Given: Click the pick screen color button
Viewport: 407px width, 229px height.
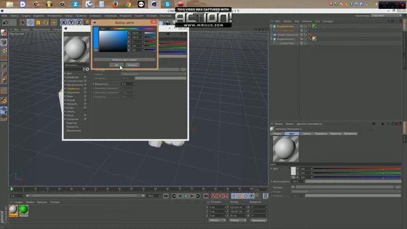Looking at the screenshot, I should coord(125,60).
